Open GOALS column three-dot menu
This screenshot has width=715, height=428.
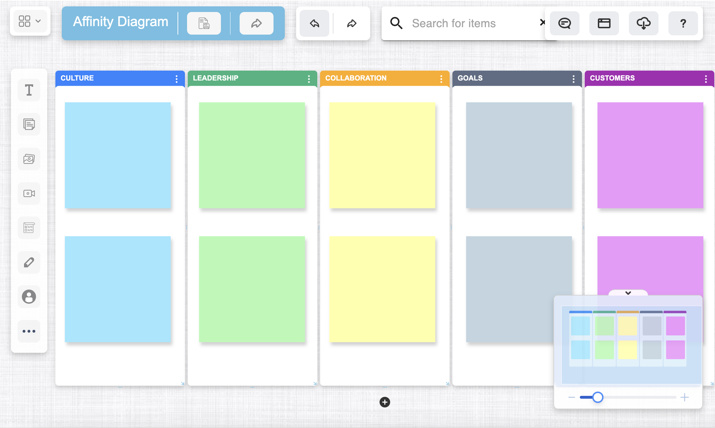tap(573, 79)
